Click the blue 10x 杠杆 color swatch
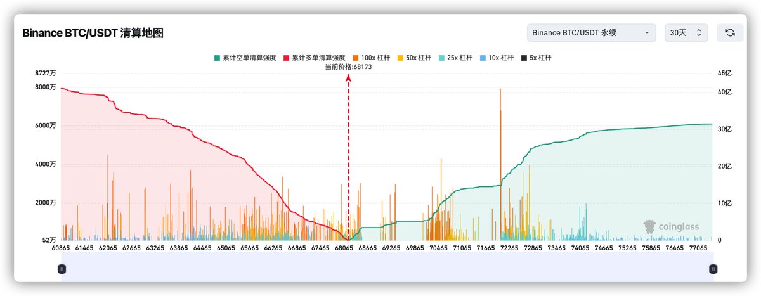 [x=483, y=58]
